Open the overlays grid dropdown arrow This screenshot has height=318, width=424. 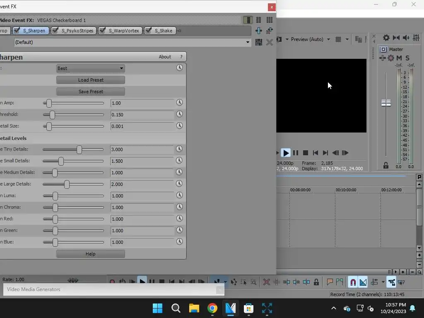(x=347, y=39)
